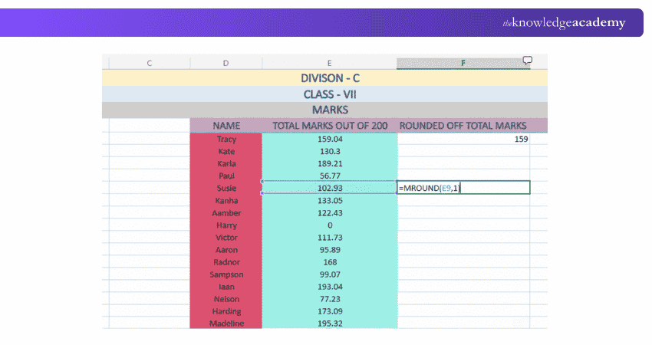Select Harry's marks value 0
The image size is (652, 345).
pyautogui.click(x=330, y=225)
